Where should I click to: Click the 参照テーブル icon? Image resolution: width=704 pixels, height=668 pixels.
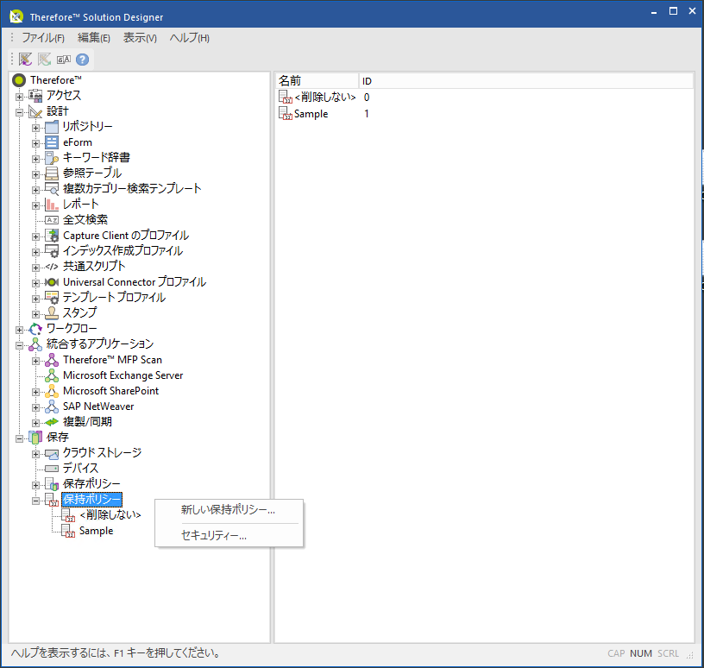(x=52, y=173)
